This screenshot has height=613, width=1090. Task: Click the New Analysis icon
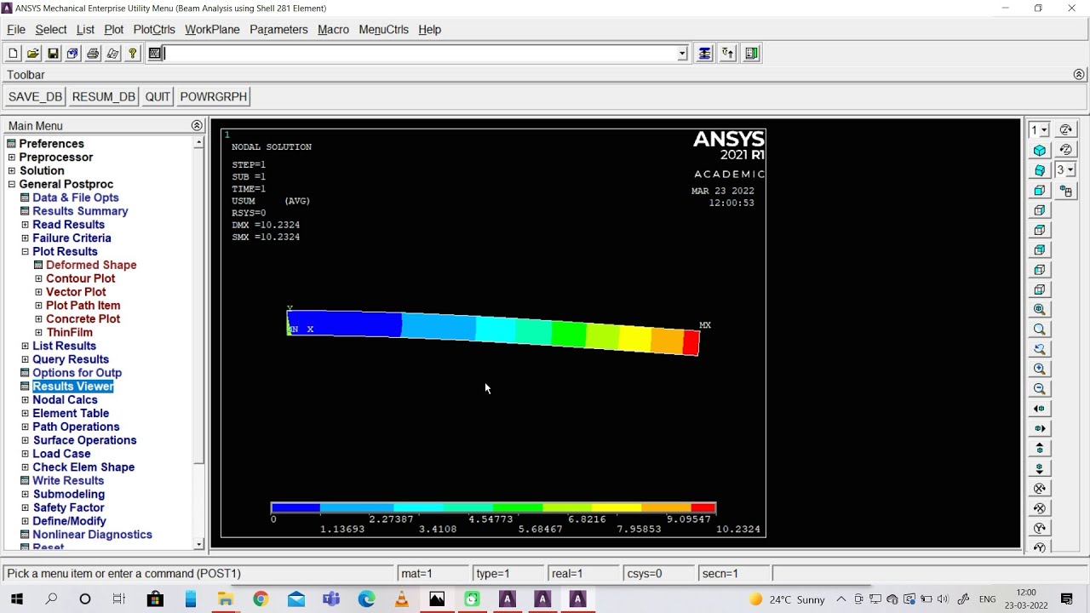13,54
